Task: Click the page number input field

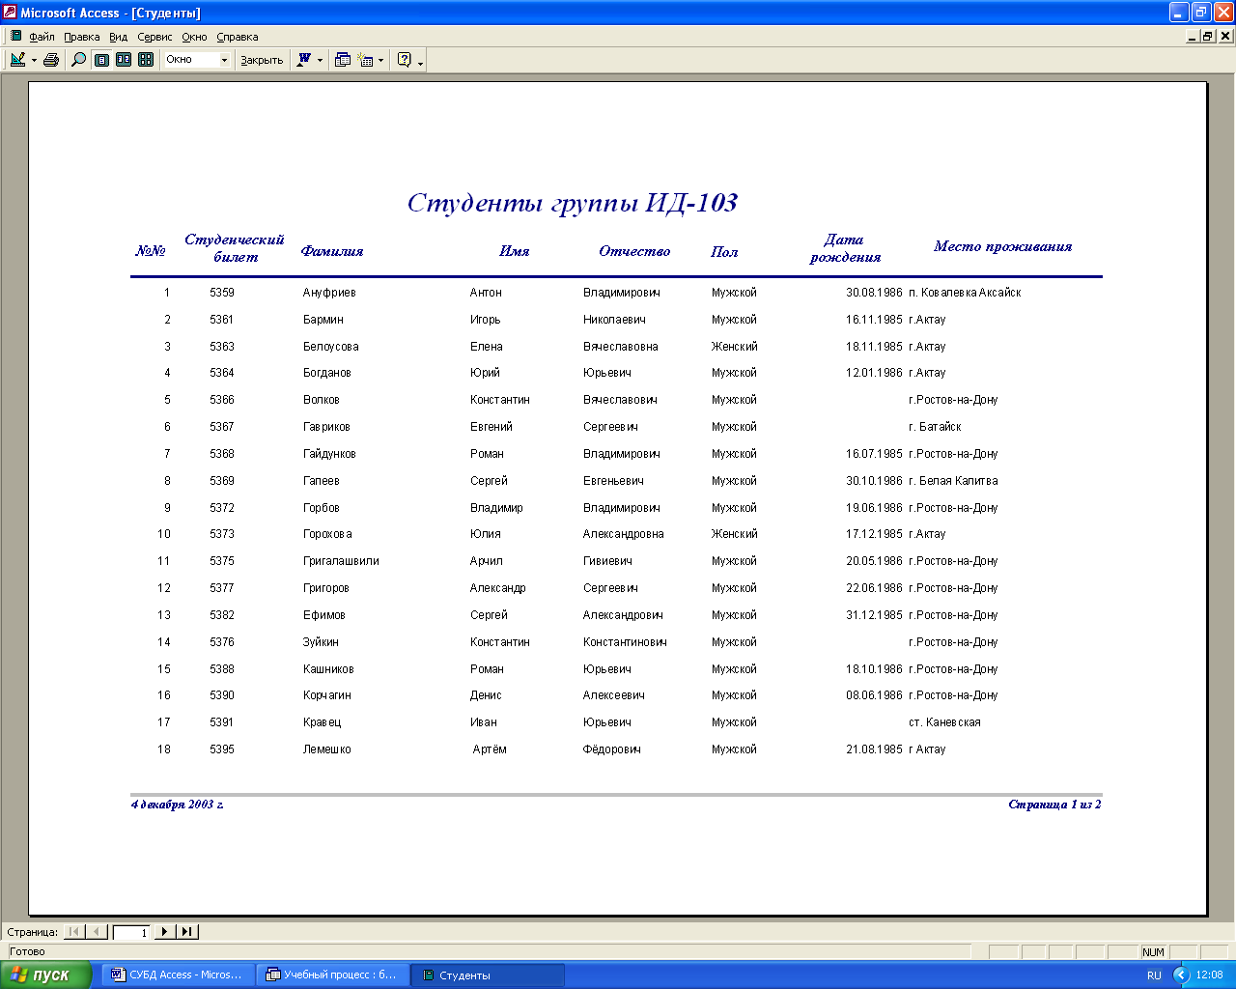Action: [x=132, y=932]
